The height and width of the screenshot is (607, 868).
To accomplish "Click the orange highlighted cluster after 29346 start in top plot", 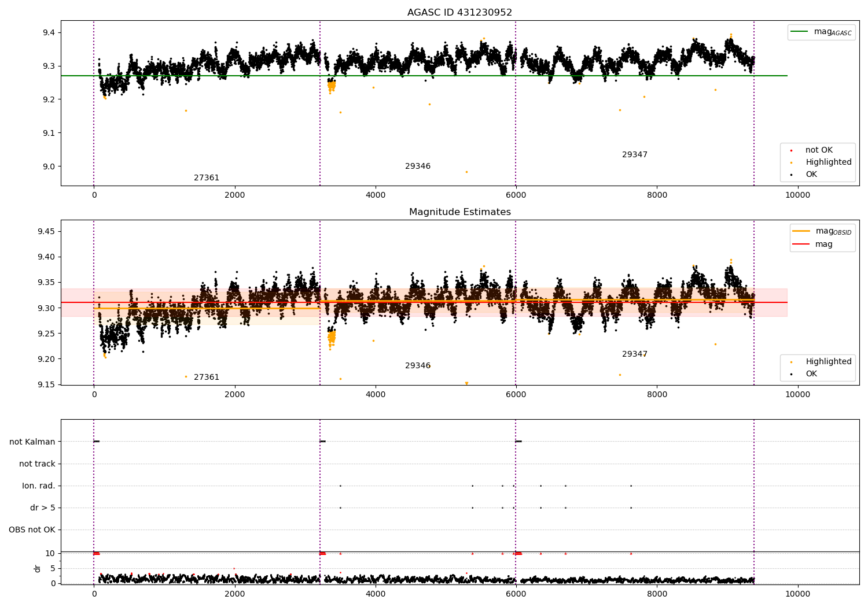I will 332,86.
